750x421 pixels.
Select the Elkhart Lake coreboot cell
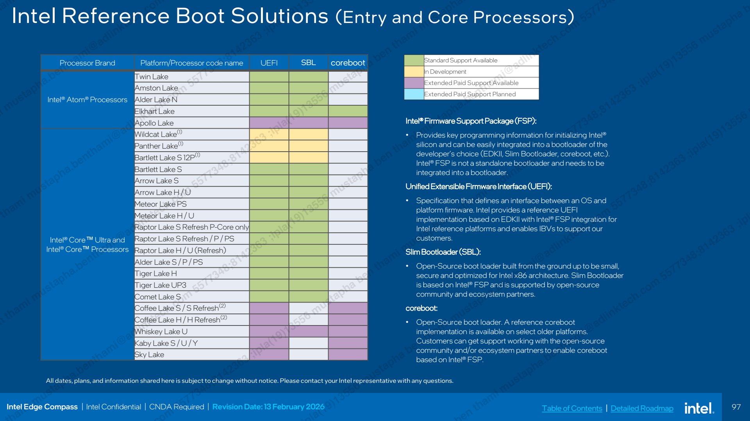coord(348,111)
